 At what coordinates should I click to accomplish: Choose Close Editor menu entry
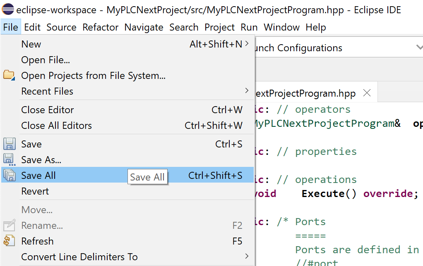point(127,109)
